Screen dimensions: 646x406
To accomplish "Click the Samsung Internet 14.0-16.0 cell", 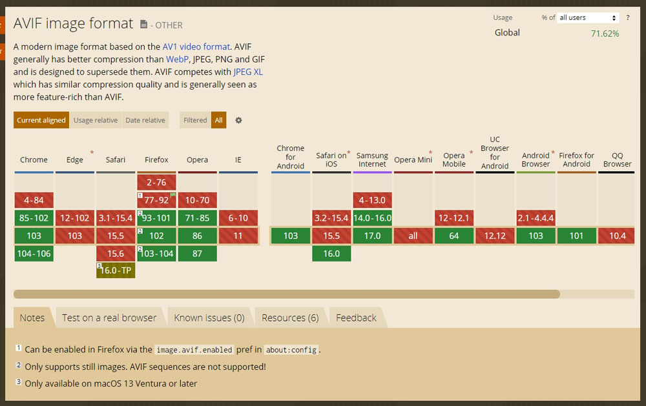I will [372, 218].
